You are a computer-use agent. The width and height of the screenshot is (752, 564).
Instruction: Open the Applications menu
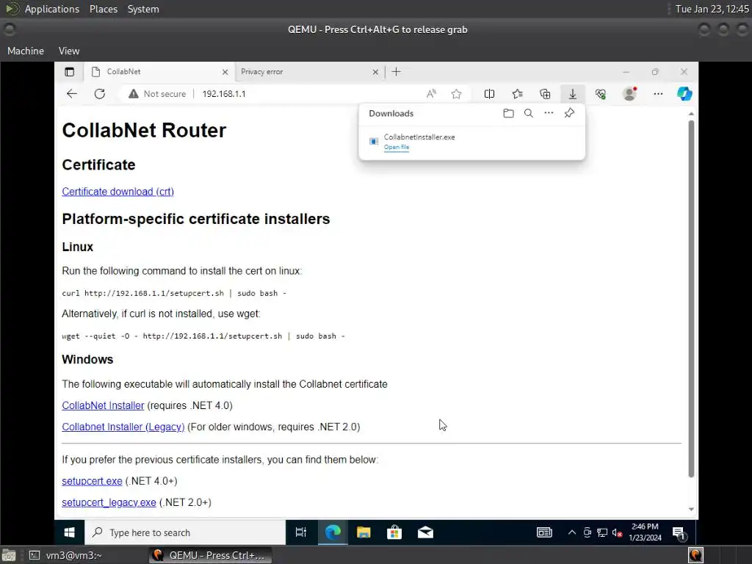pyautogui.click(x=52, y=9)
